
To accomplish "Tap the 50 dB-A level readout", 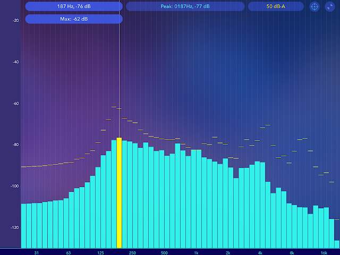I will point(276,6).
